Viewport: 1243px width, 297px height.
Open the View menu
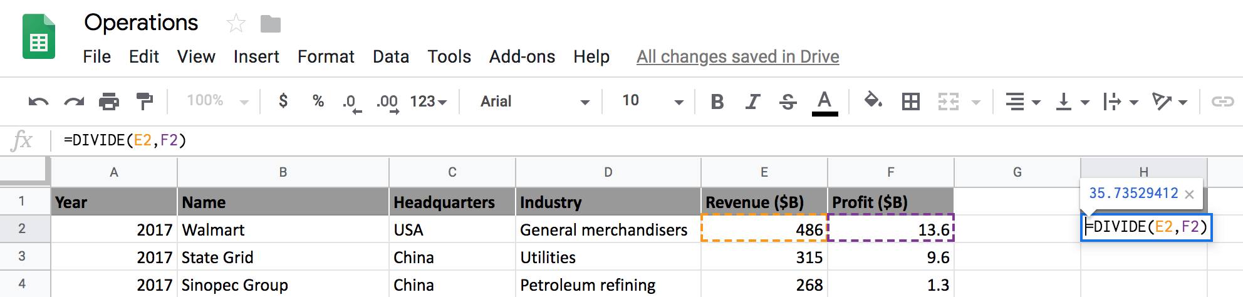[x=196, y=56]
